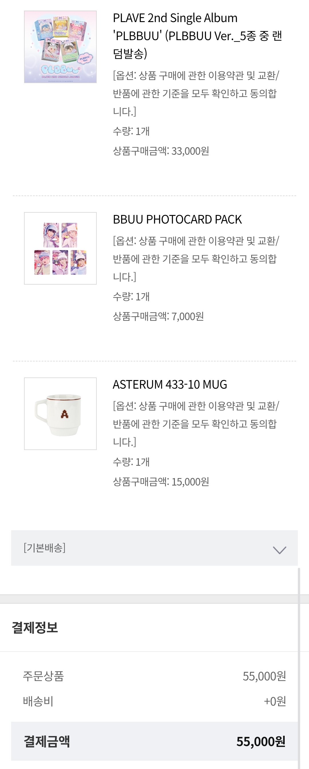This screenshot has width=309, height=769.
Task: Click 수량 1개 under BBUU PHOTOCARD PACK
Action: click(131, 297)
